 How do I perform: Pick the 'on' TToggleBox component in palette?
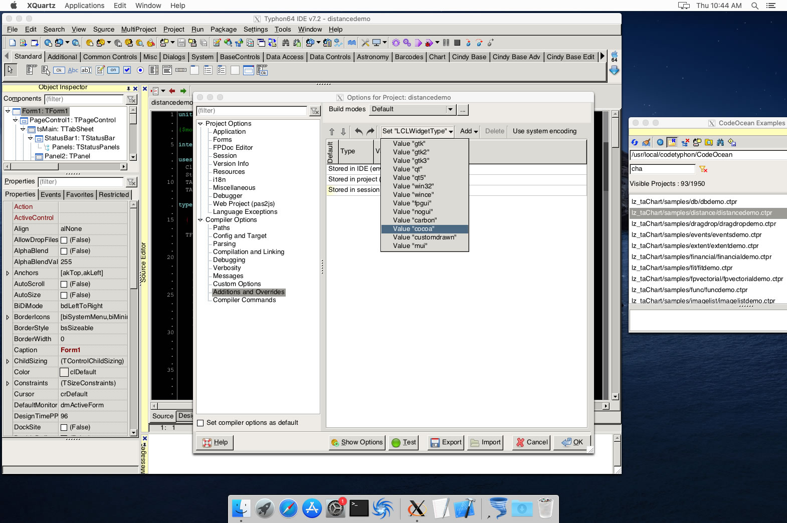click(x=113, y=70)
